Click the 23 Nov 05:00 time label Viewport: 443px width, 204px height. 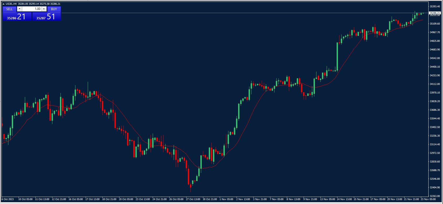[x=428, y=199]
